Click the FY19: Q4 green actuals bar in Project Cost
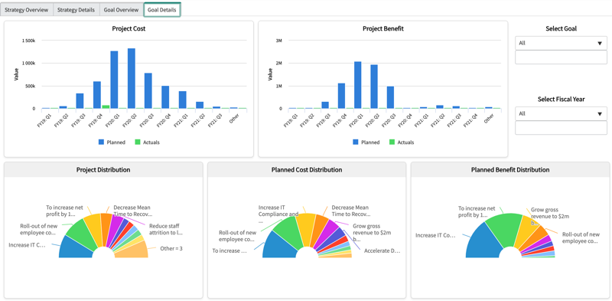Screen dimensions: 612x301 pyautogui.click(x=106, y=106)
